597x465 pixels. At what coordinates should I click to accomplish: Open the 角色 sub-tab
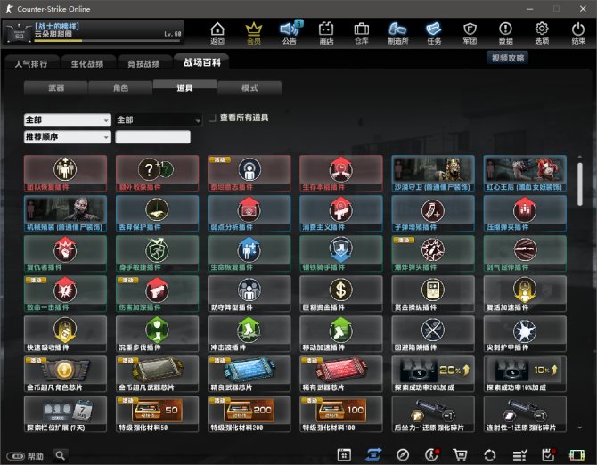click(120, 88)
